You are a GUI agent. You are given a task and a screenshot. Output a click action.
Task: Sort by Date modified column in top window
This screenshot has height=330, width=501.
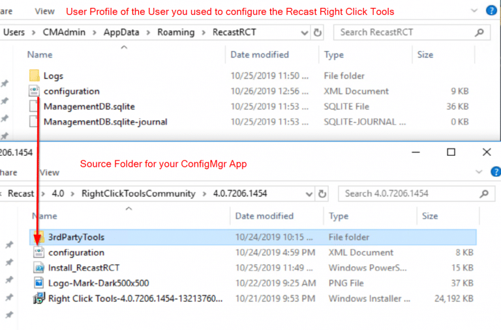click(260, 55)
